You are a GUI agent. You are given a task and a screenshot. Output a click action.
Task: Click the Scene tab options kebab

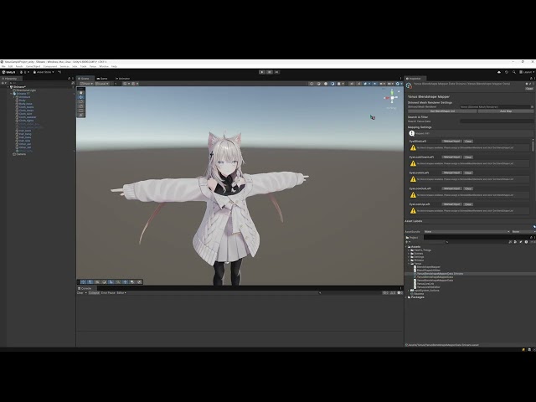pyautogui.click(x=401, y=79)
